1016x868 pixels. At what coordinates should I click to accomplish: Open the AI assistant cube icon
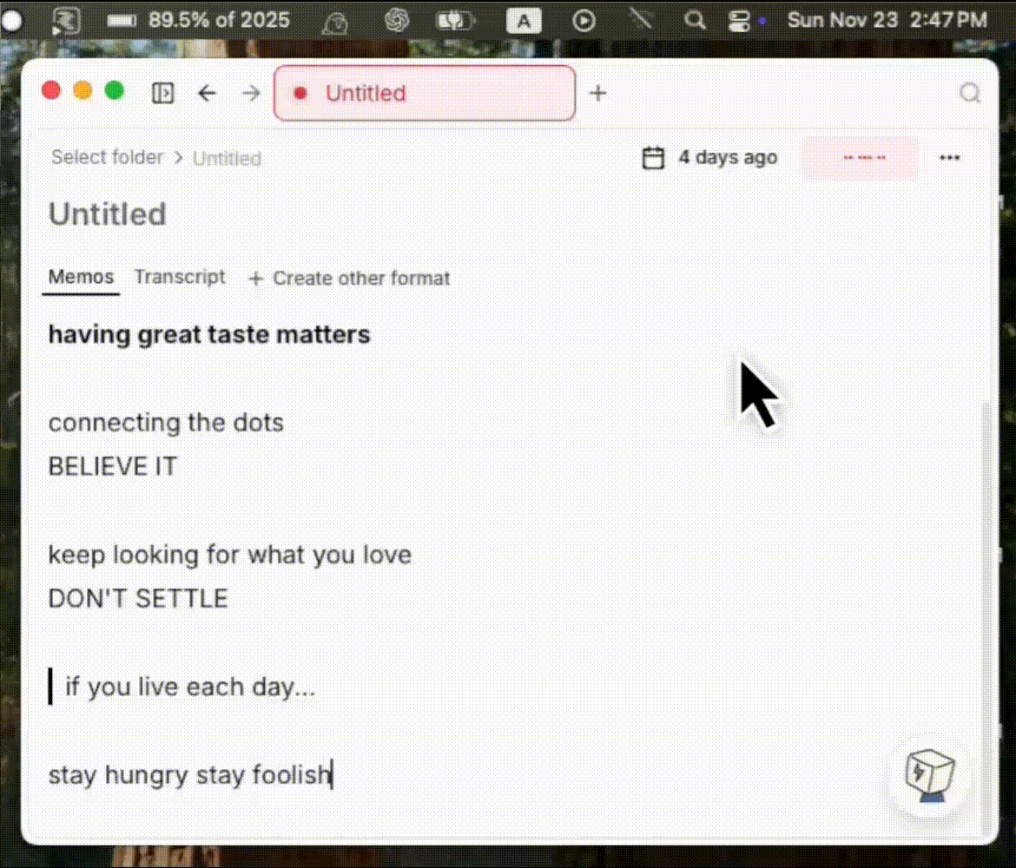[x=928, y=777]
